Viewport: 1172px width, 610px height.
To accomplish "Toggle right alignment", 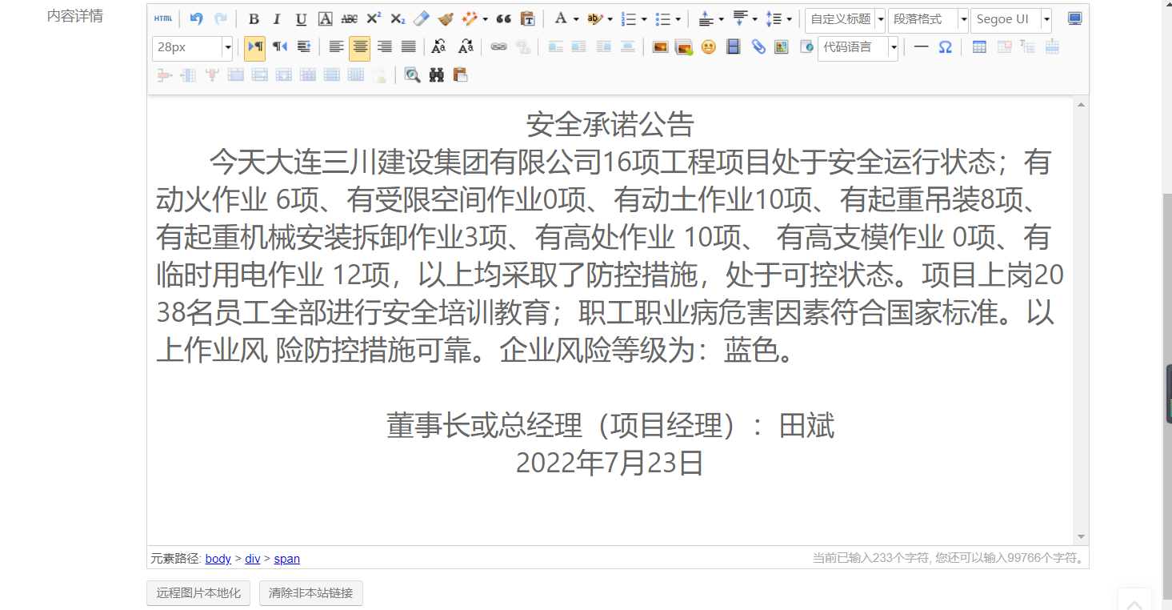I will pos(384,47).
